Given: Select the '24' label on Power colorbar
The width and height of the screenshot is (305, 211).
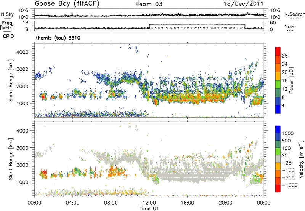Looking at the screenshot, I should pyautogui.click(x=284, y=64).
